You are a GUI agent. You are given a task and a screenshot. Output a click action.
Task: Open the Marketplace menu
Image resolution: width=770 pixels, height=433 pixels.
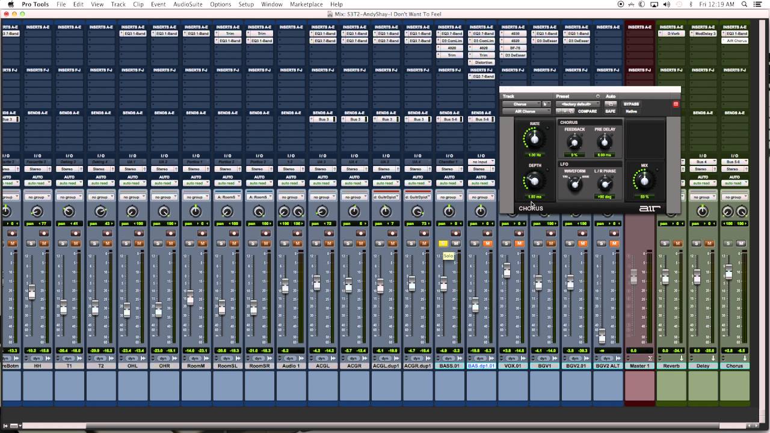click(x=306, y=4)
